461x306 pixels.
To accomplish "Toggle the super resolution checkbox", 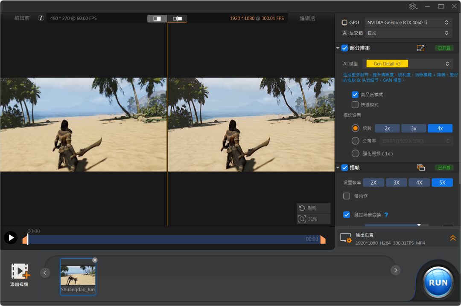I will pos(344,48).
